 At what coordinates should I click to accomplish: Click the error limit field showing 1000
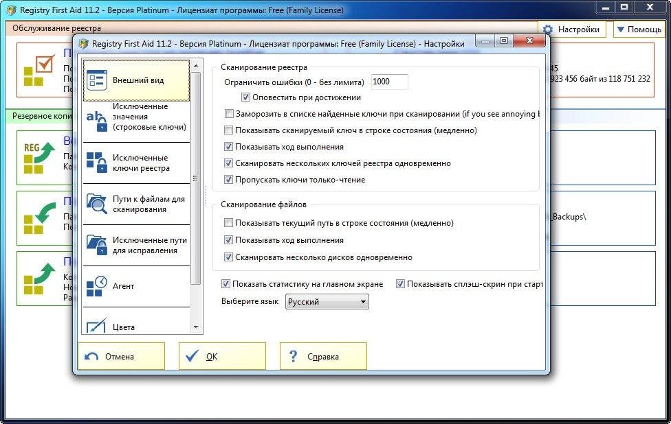389,82
